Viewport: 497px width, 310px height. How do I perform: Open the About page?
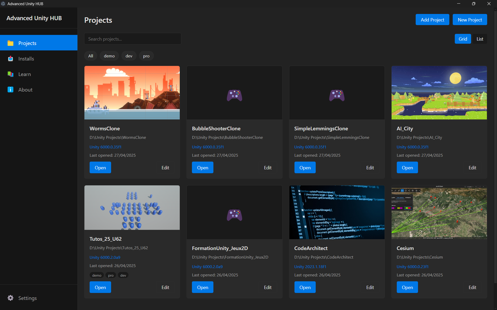pos(39,90)
